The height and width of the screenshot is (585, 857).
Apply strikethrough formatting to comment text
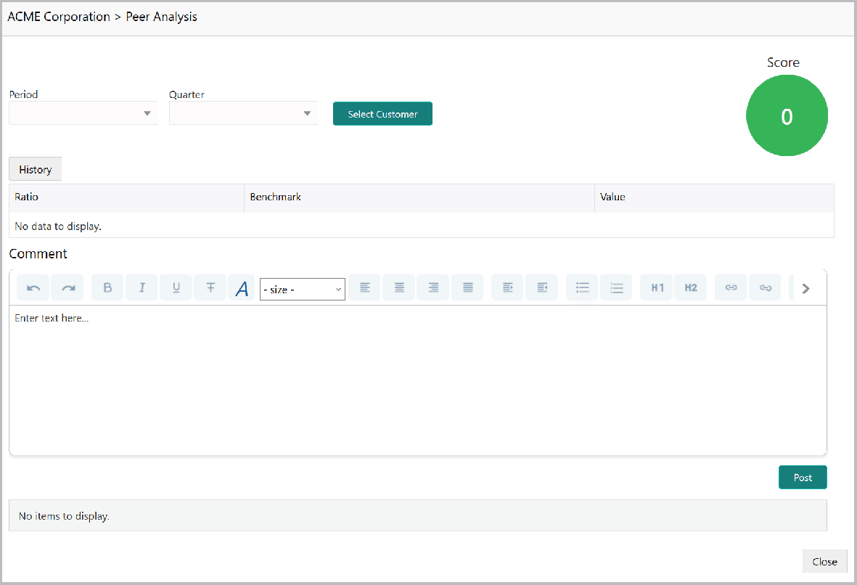tap(210, 287)
